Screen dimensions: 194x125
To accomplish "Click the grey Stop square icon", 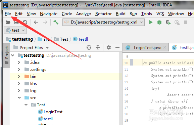I will coord(186,22).
